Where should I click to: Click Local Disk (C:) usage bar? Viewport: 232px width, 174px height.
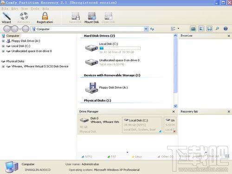pyautogui.click(x=120, y=48)
